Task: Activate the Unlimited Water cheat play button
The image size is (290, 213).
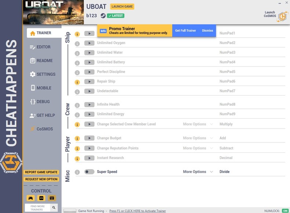Action: click(89, 53)
